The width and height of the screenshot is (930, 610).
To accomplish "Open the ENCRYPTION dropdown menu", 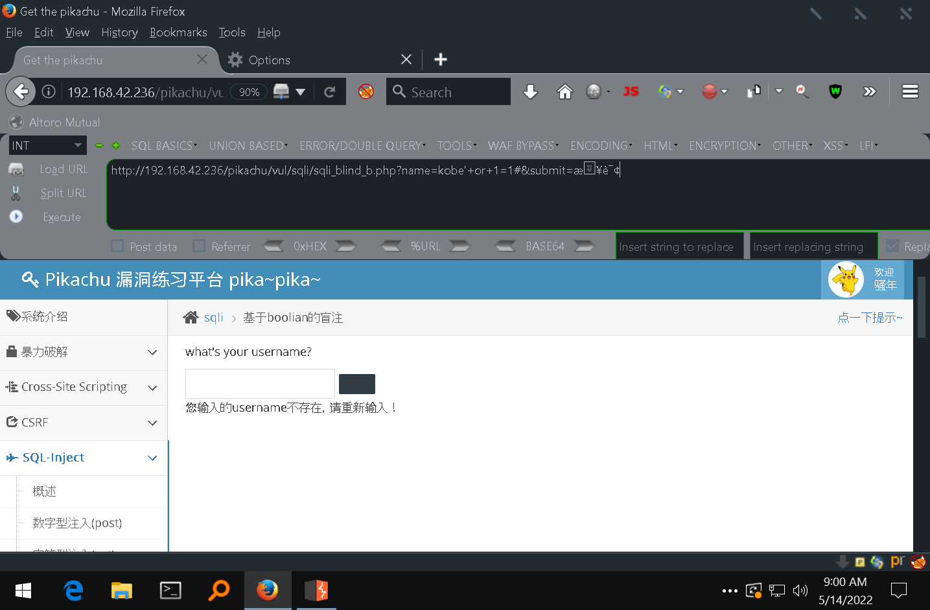I will (x=725, y=146).
